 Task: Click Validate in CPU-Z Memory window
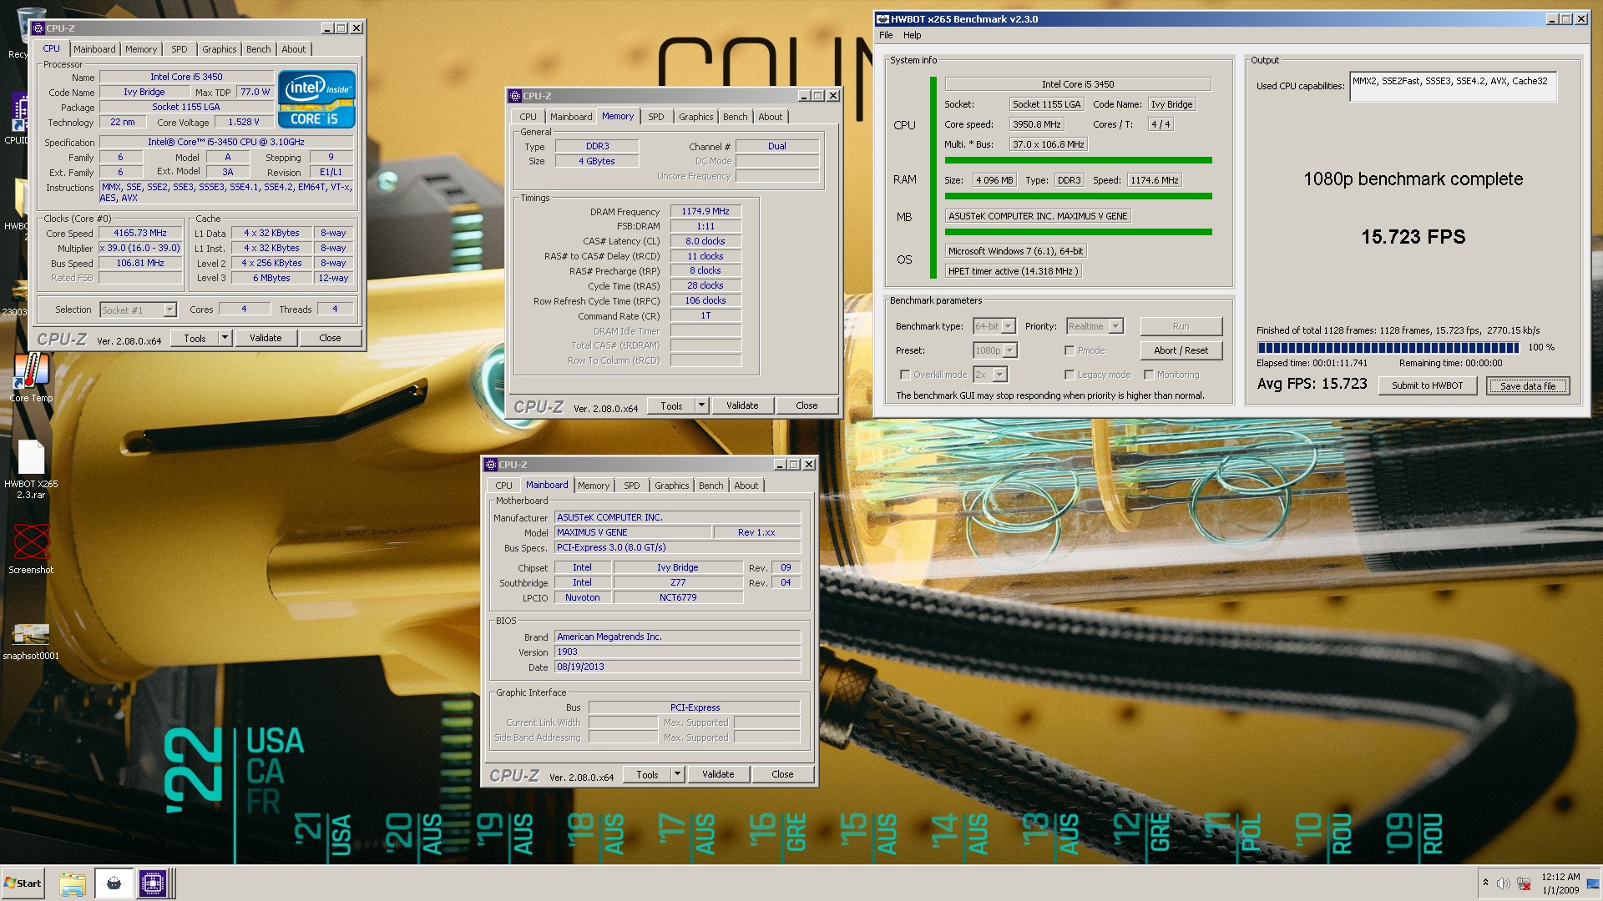tap(742, 405)
